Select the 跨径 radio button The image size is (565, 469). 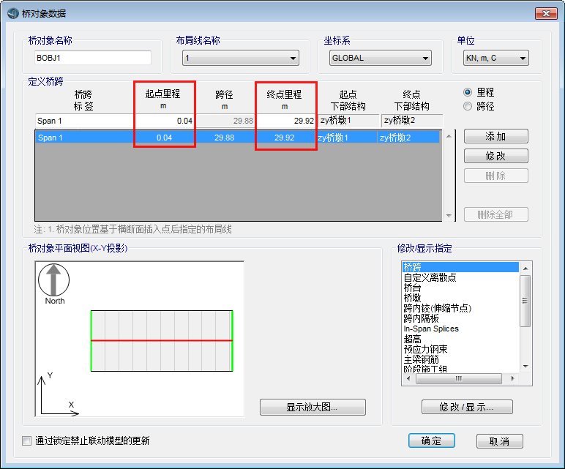[x=468, y=106]
